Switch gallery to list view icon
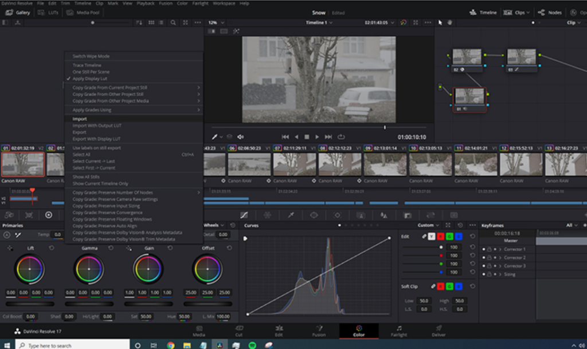The image size is (587, 349). 161,22
